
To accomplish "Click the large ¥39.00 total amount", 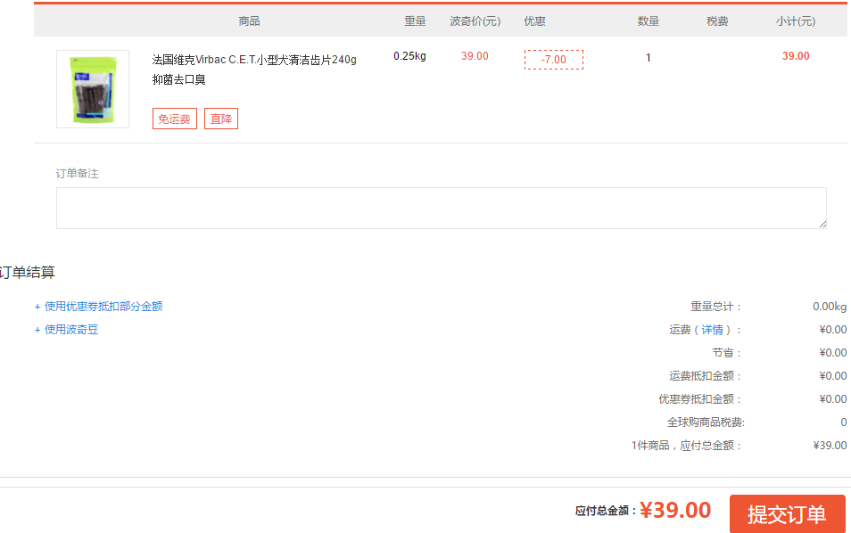I will coord(675,511).
